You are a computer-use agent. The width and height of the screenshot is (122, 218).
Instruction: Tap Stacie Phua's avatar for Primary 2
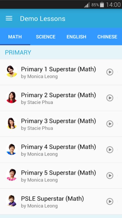[12, 97]
